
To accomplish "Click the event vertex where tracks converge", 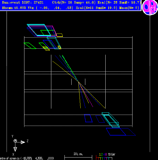I will point(78,82).
